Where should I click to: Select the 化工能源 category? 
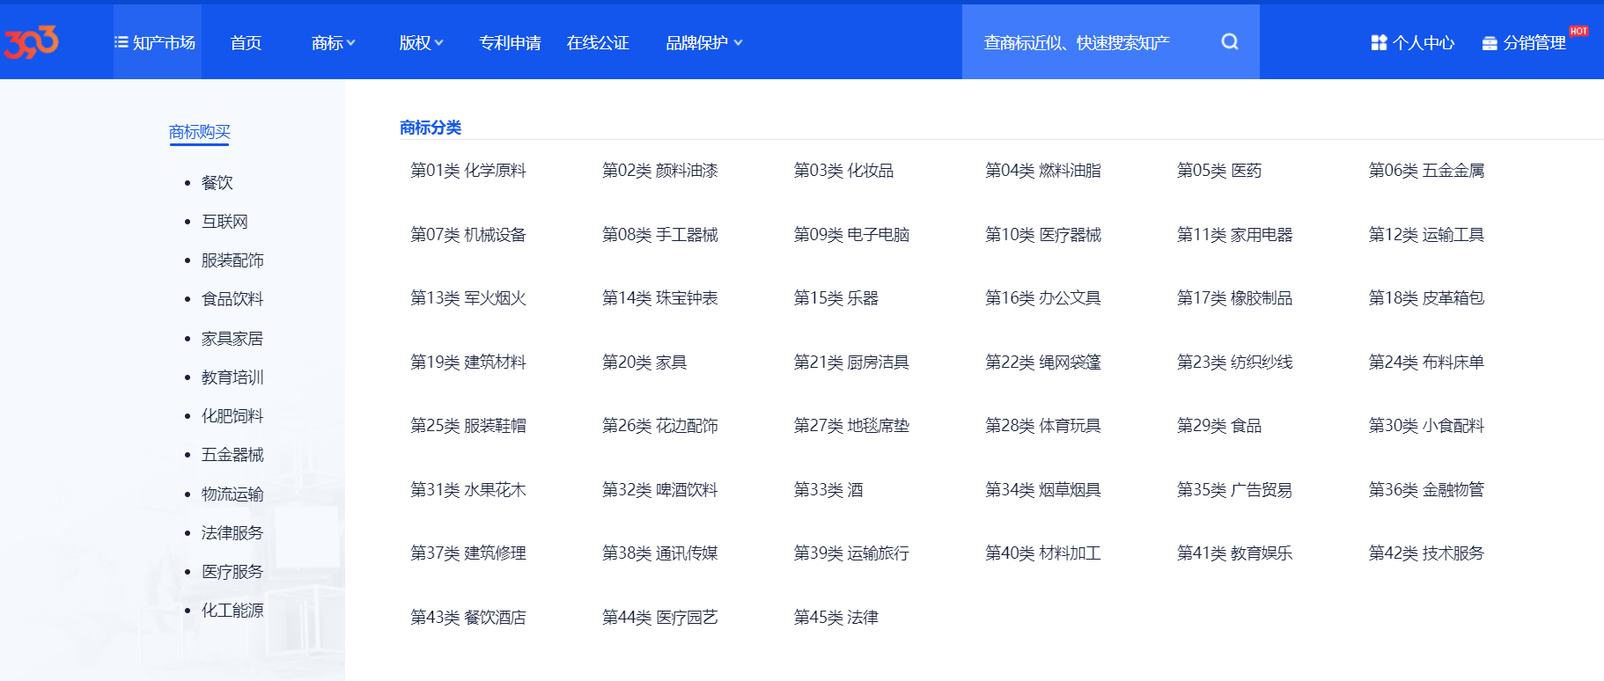[x=232, y=611]
